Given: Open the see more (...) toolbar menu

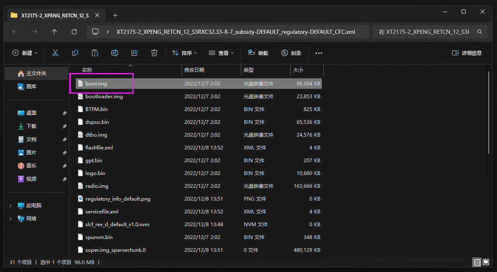Looking at the screenshot, I should point(319,53).
